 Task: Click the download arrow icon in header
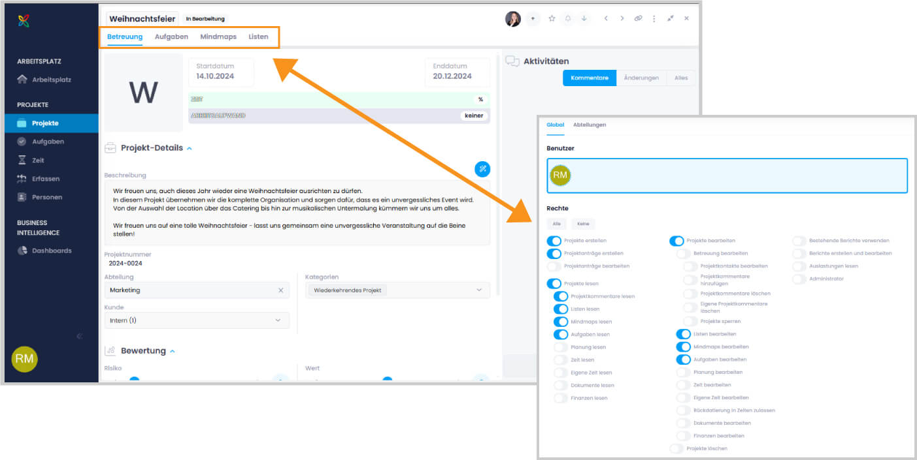(x=584, y=19)
